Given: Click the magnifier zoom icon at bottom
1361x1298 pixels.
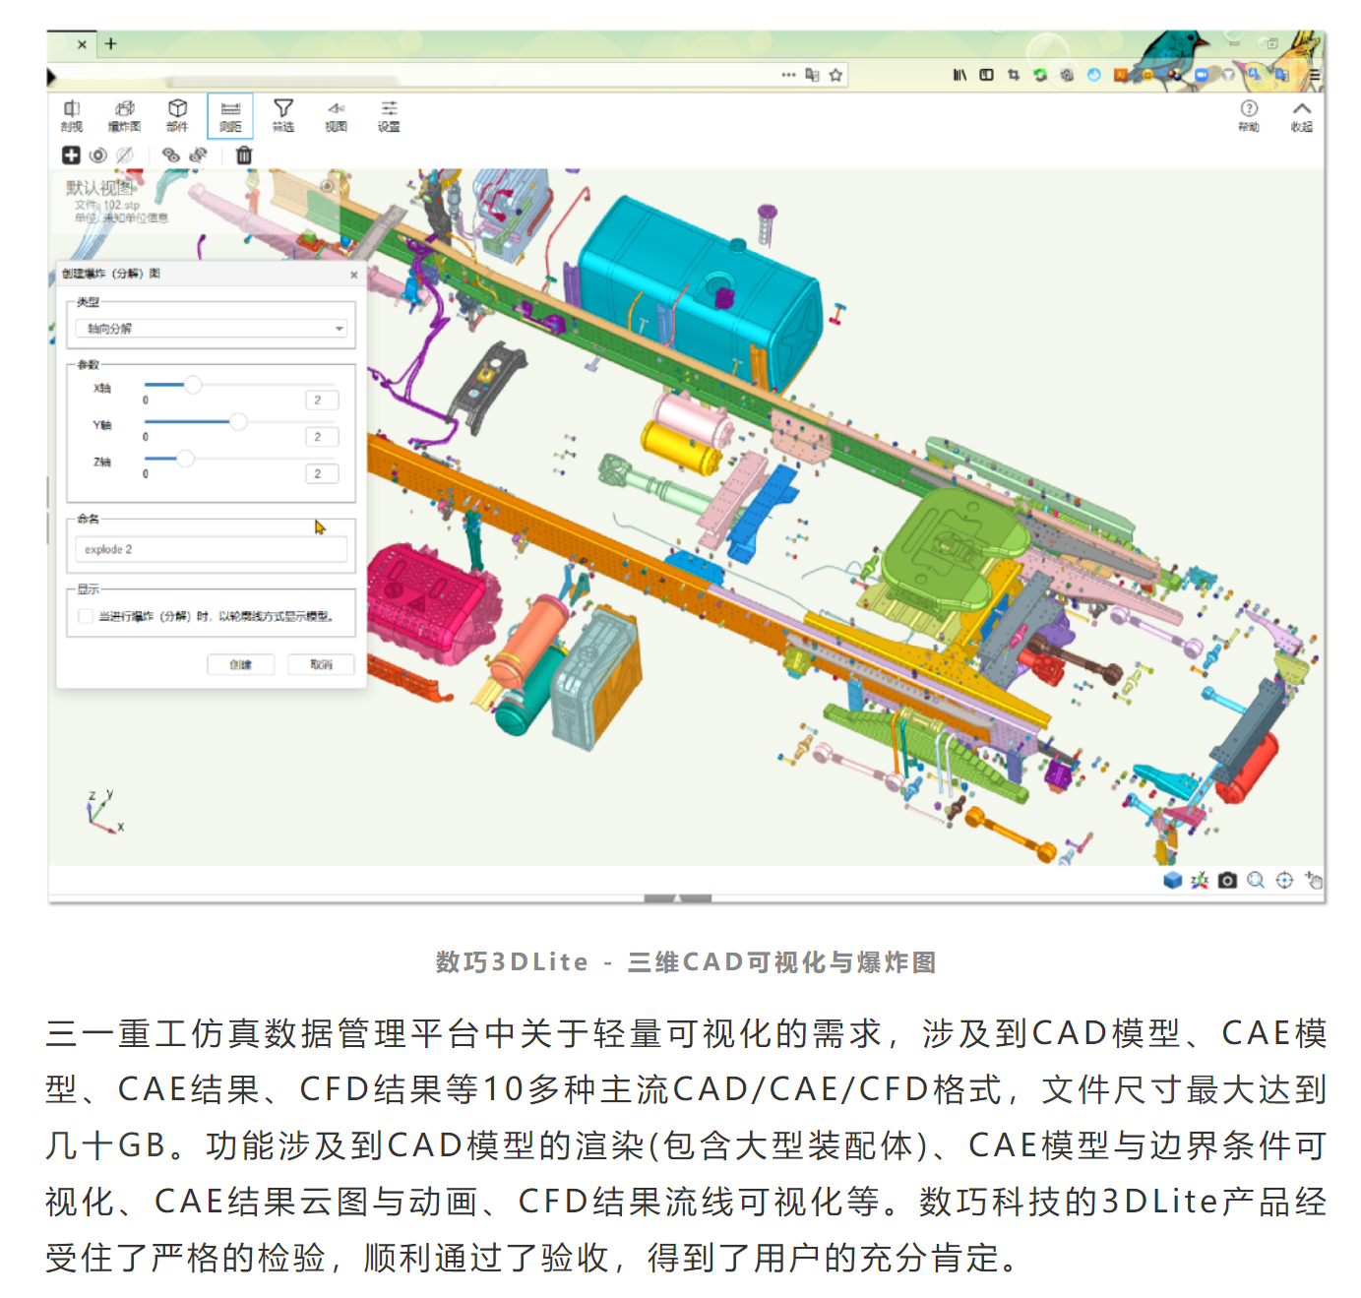Looking at the screenshot, I should (x=1256, y=880).
